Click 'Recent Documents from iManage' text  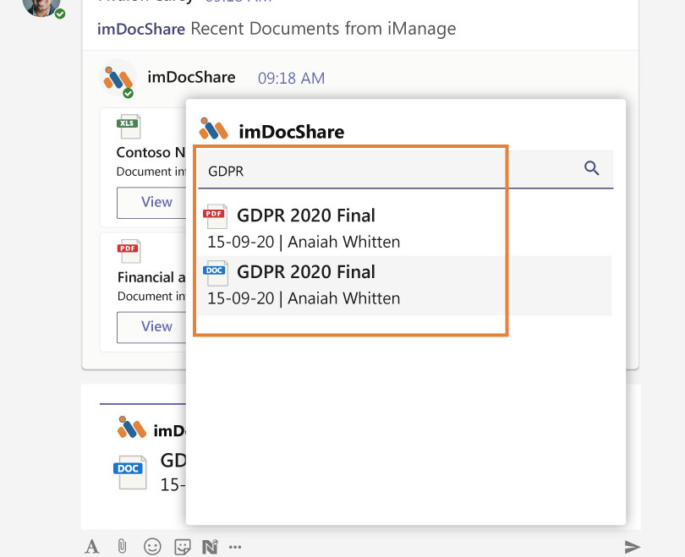[323, 29]
